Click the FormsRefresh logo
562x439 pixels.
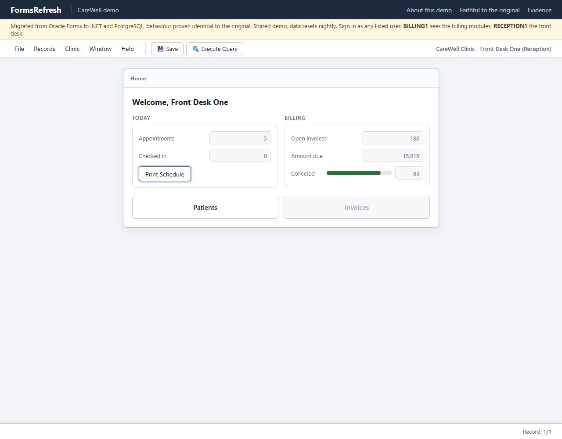[36, 10]
